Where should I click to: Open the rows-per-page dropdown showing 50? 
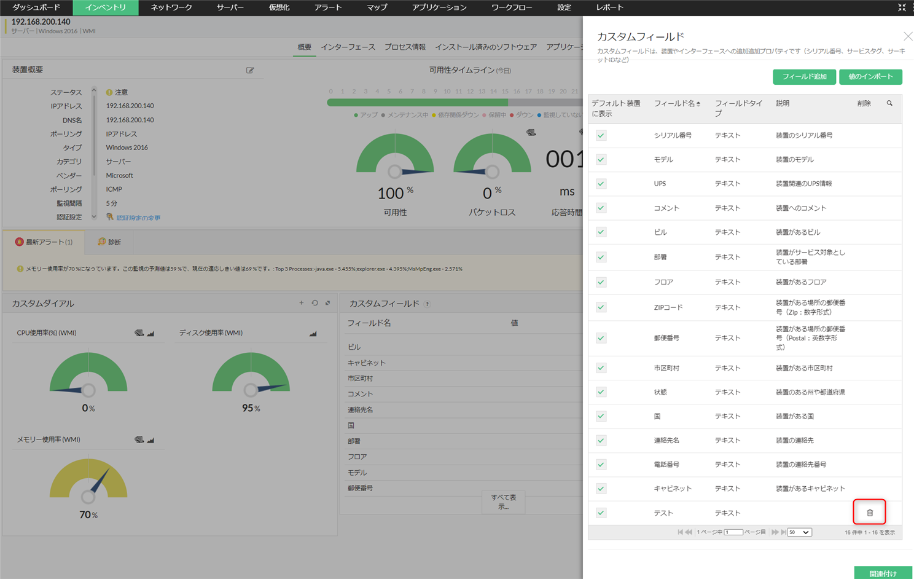pyautogui.click(x=799, y=532)
